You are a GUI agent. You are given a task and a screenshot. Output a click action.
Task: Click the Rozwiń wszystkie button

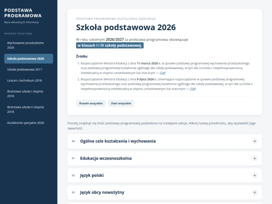click(91, 103)
